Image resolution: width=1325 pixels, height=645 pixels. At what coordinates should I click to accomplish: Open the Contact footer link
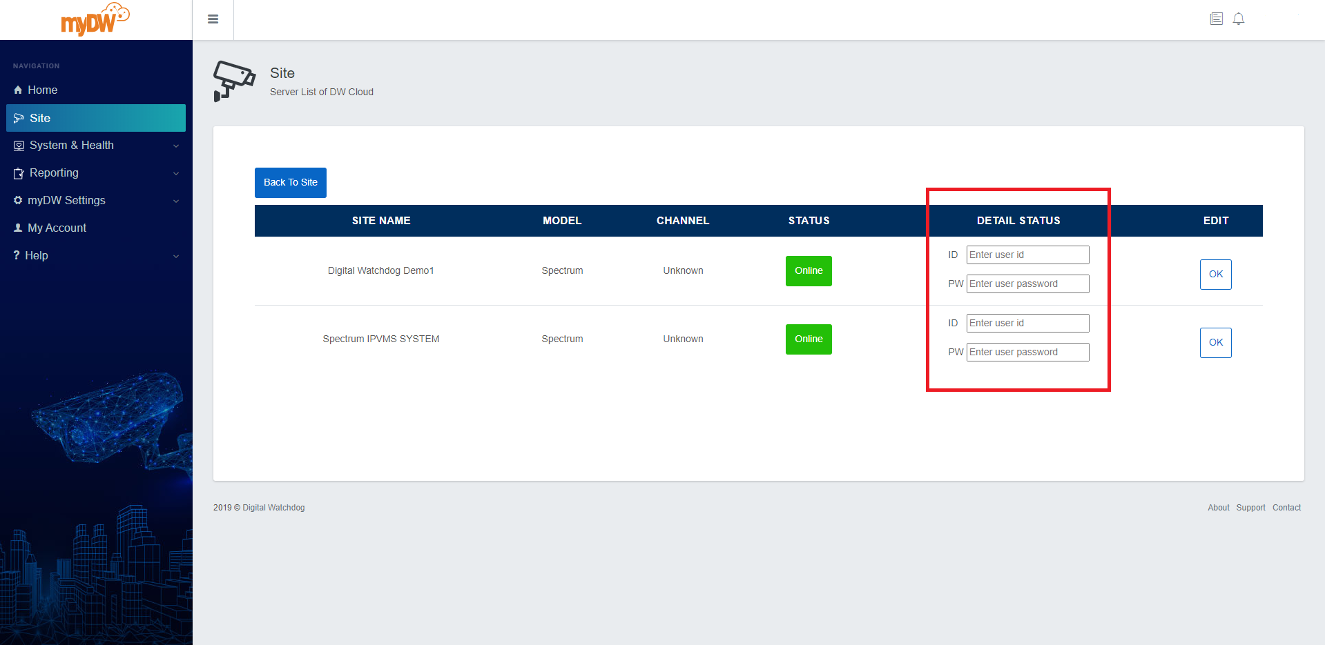click(1286, 508)
